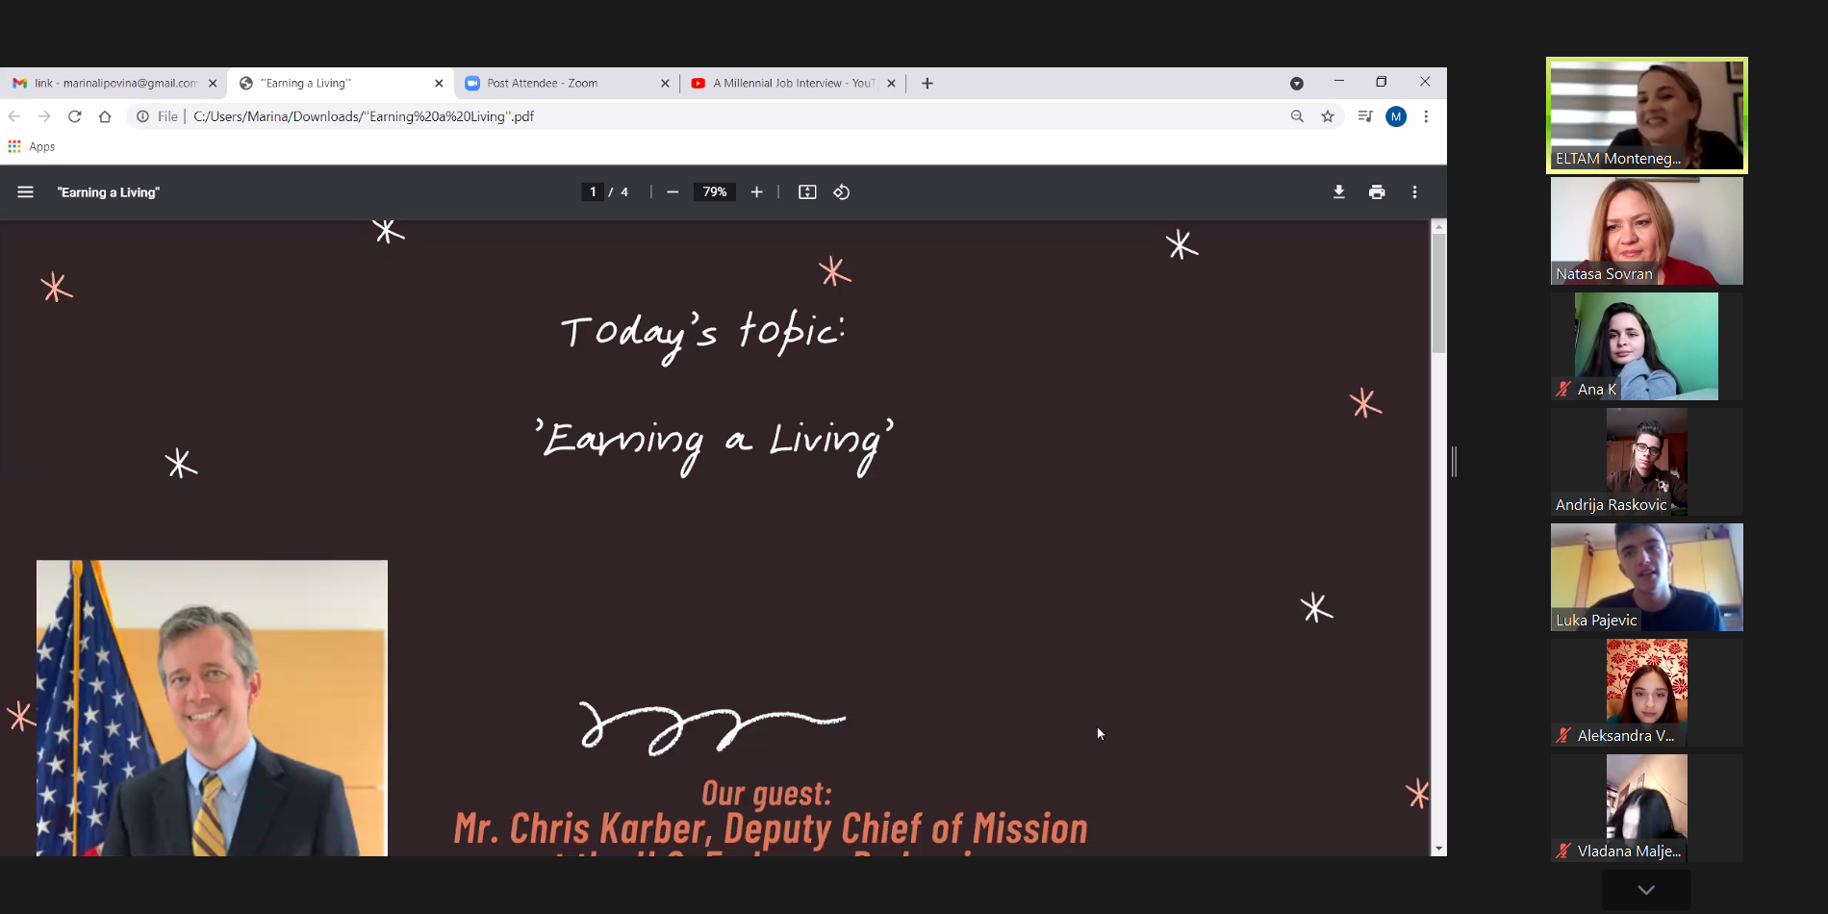The image size is (1828, 914).
Task: Select ELTAM Montenegro video thumbnail
Action: (x=1647, y=115)
